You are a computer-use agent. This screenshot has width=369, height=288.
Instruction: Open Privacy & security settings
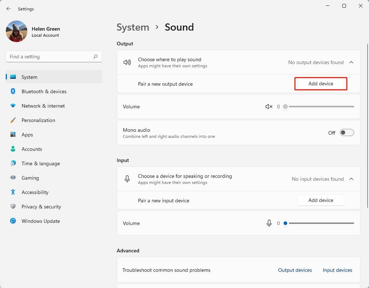[54, 206]
